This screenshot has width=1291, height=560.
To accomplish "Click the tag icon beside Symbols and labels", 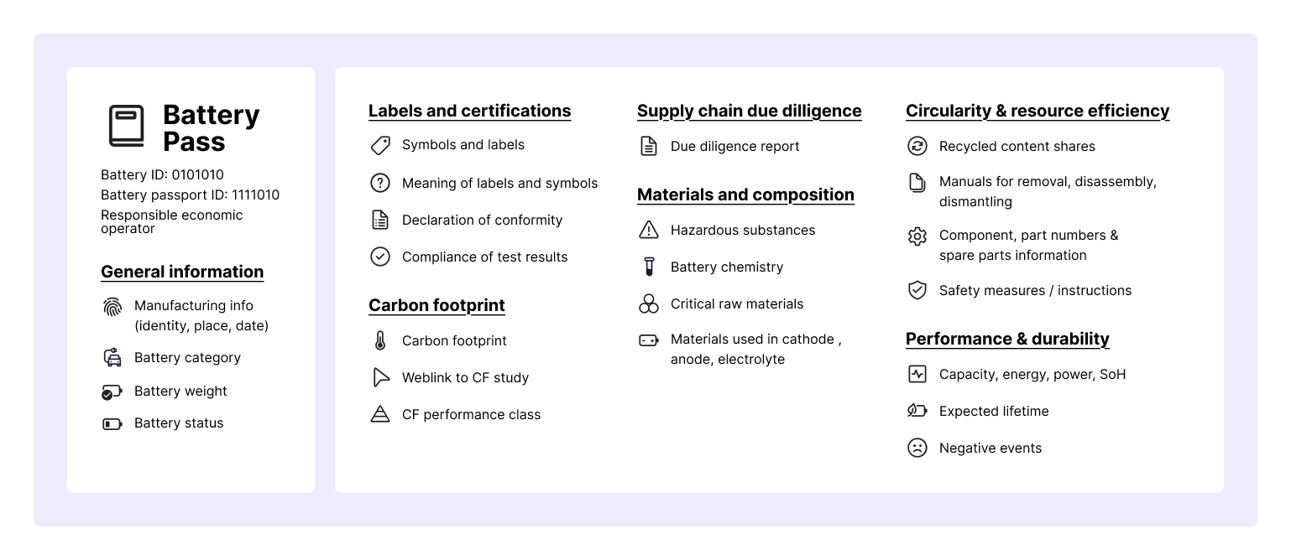I will pos(380,144).
